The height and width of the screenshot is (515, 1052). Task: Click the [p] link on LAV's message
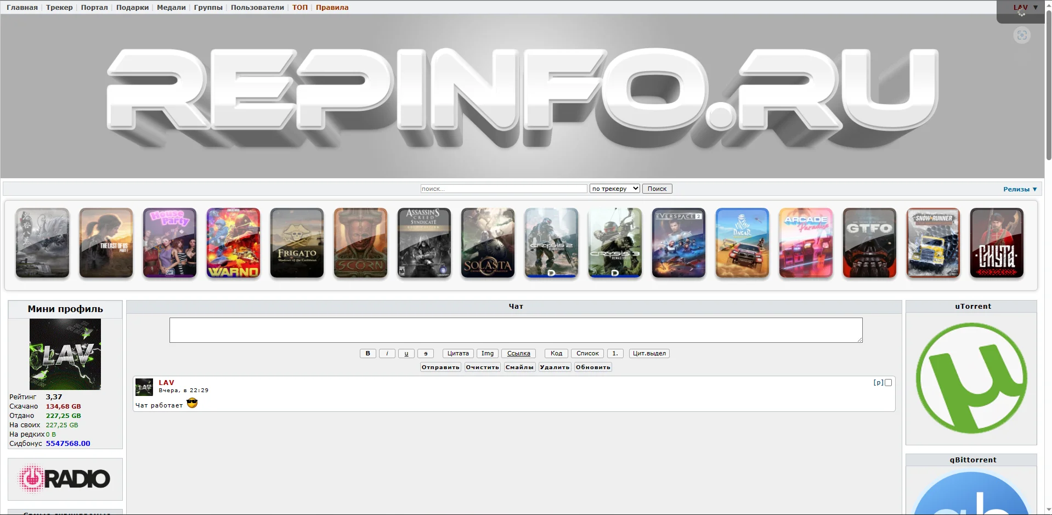[x=878, y=383]
